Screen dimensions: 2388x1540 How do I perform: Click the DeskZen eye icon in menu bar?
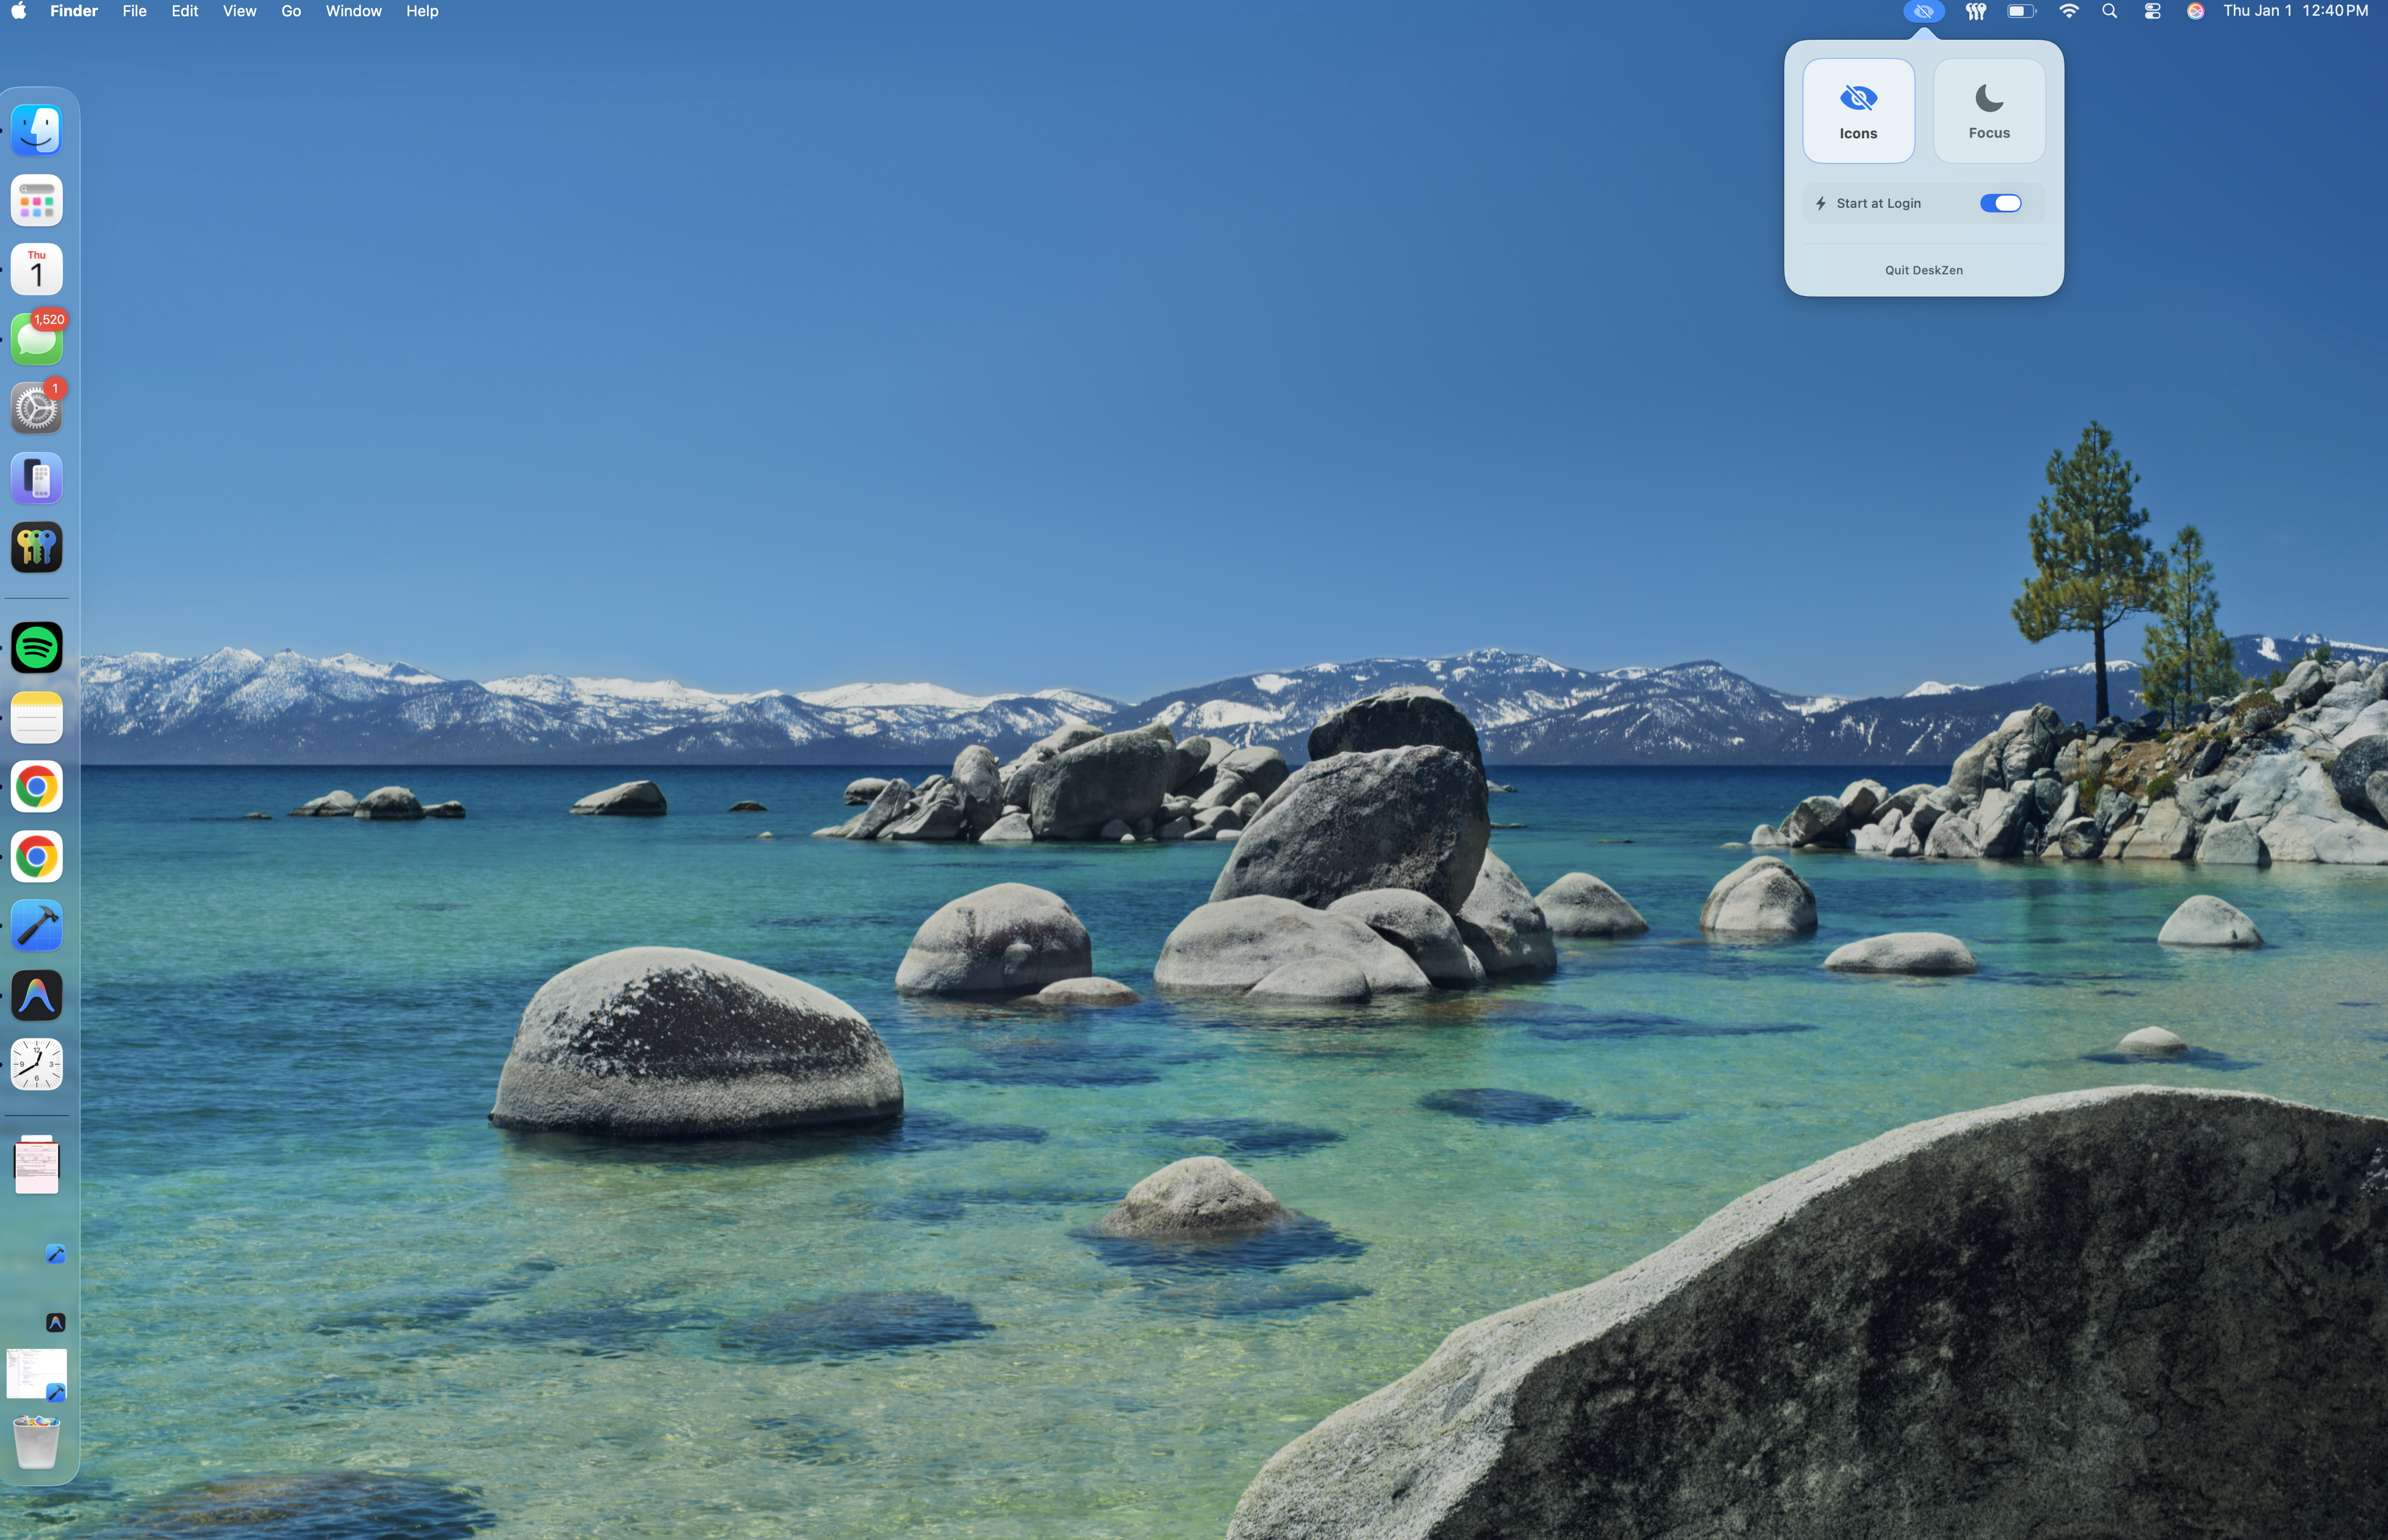click(x=1922, y=11)
